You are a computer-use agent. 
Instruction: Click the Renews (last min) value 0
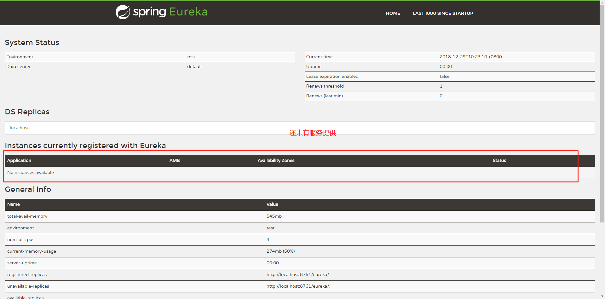[441, 96]
